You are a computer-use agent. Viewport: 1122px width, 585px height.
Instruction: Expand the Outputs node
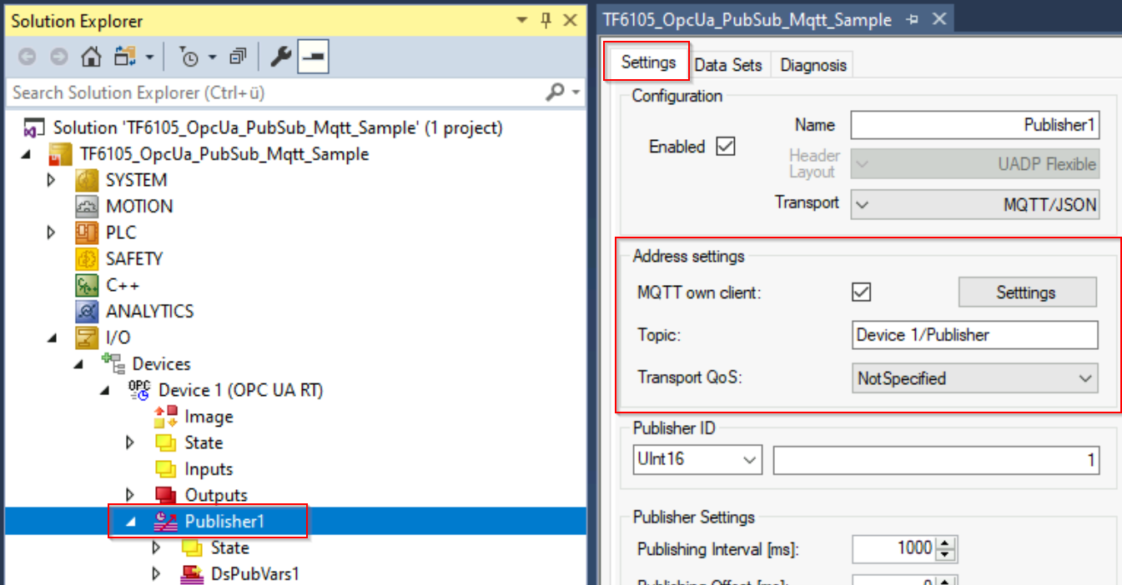pyautogui.click(x=130, y=495)
